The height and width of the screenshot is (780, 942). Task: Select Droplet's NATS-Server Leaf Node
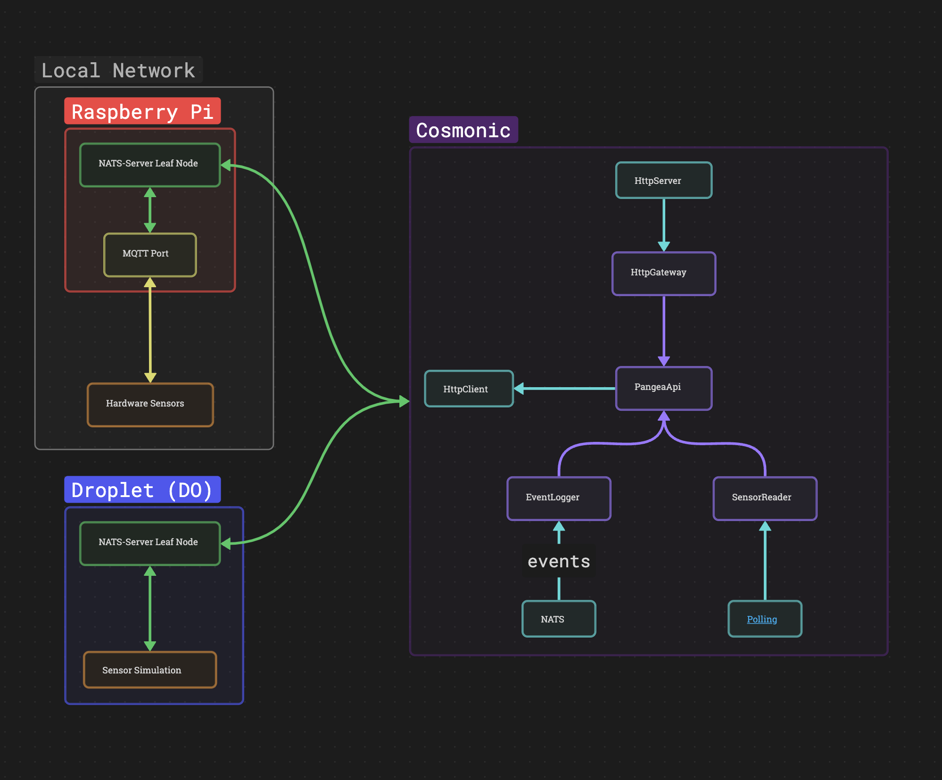(x=150, y=543)
